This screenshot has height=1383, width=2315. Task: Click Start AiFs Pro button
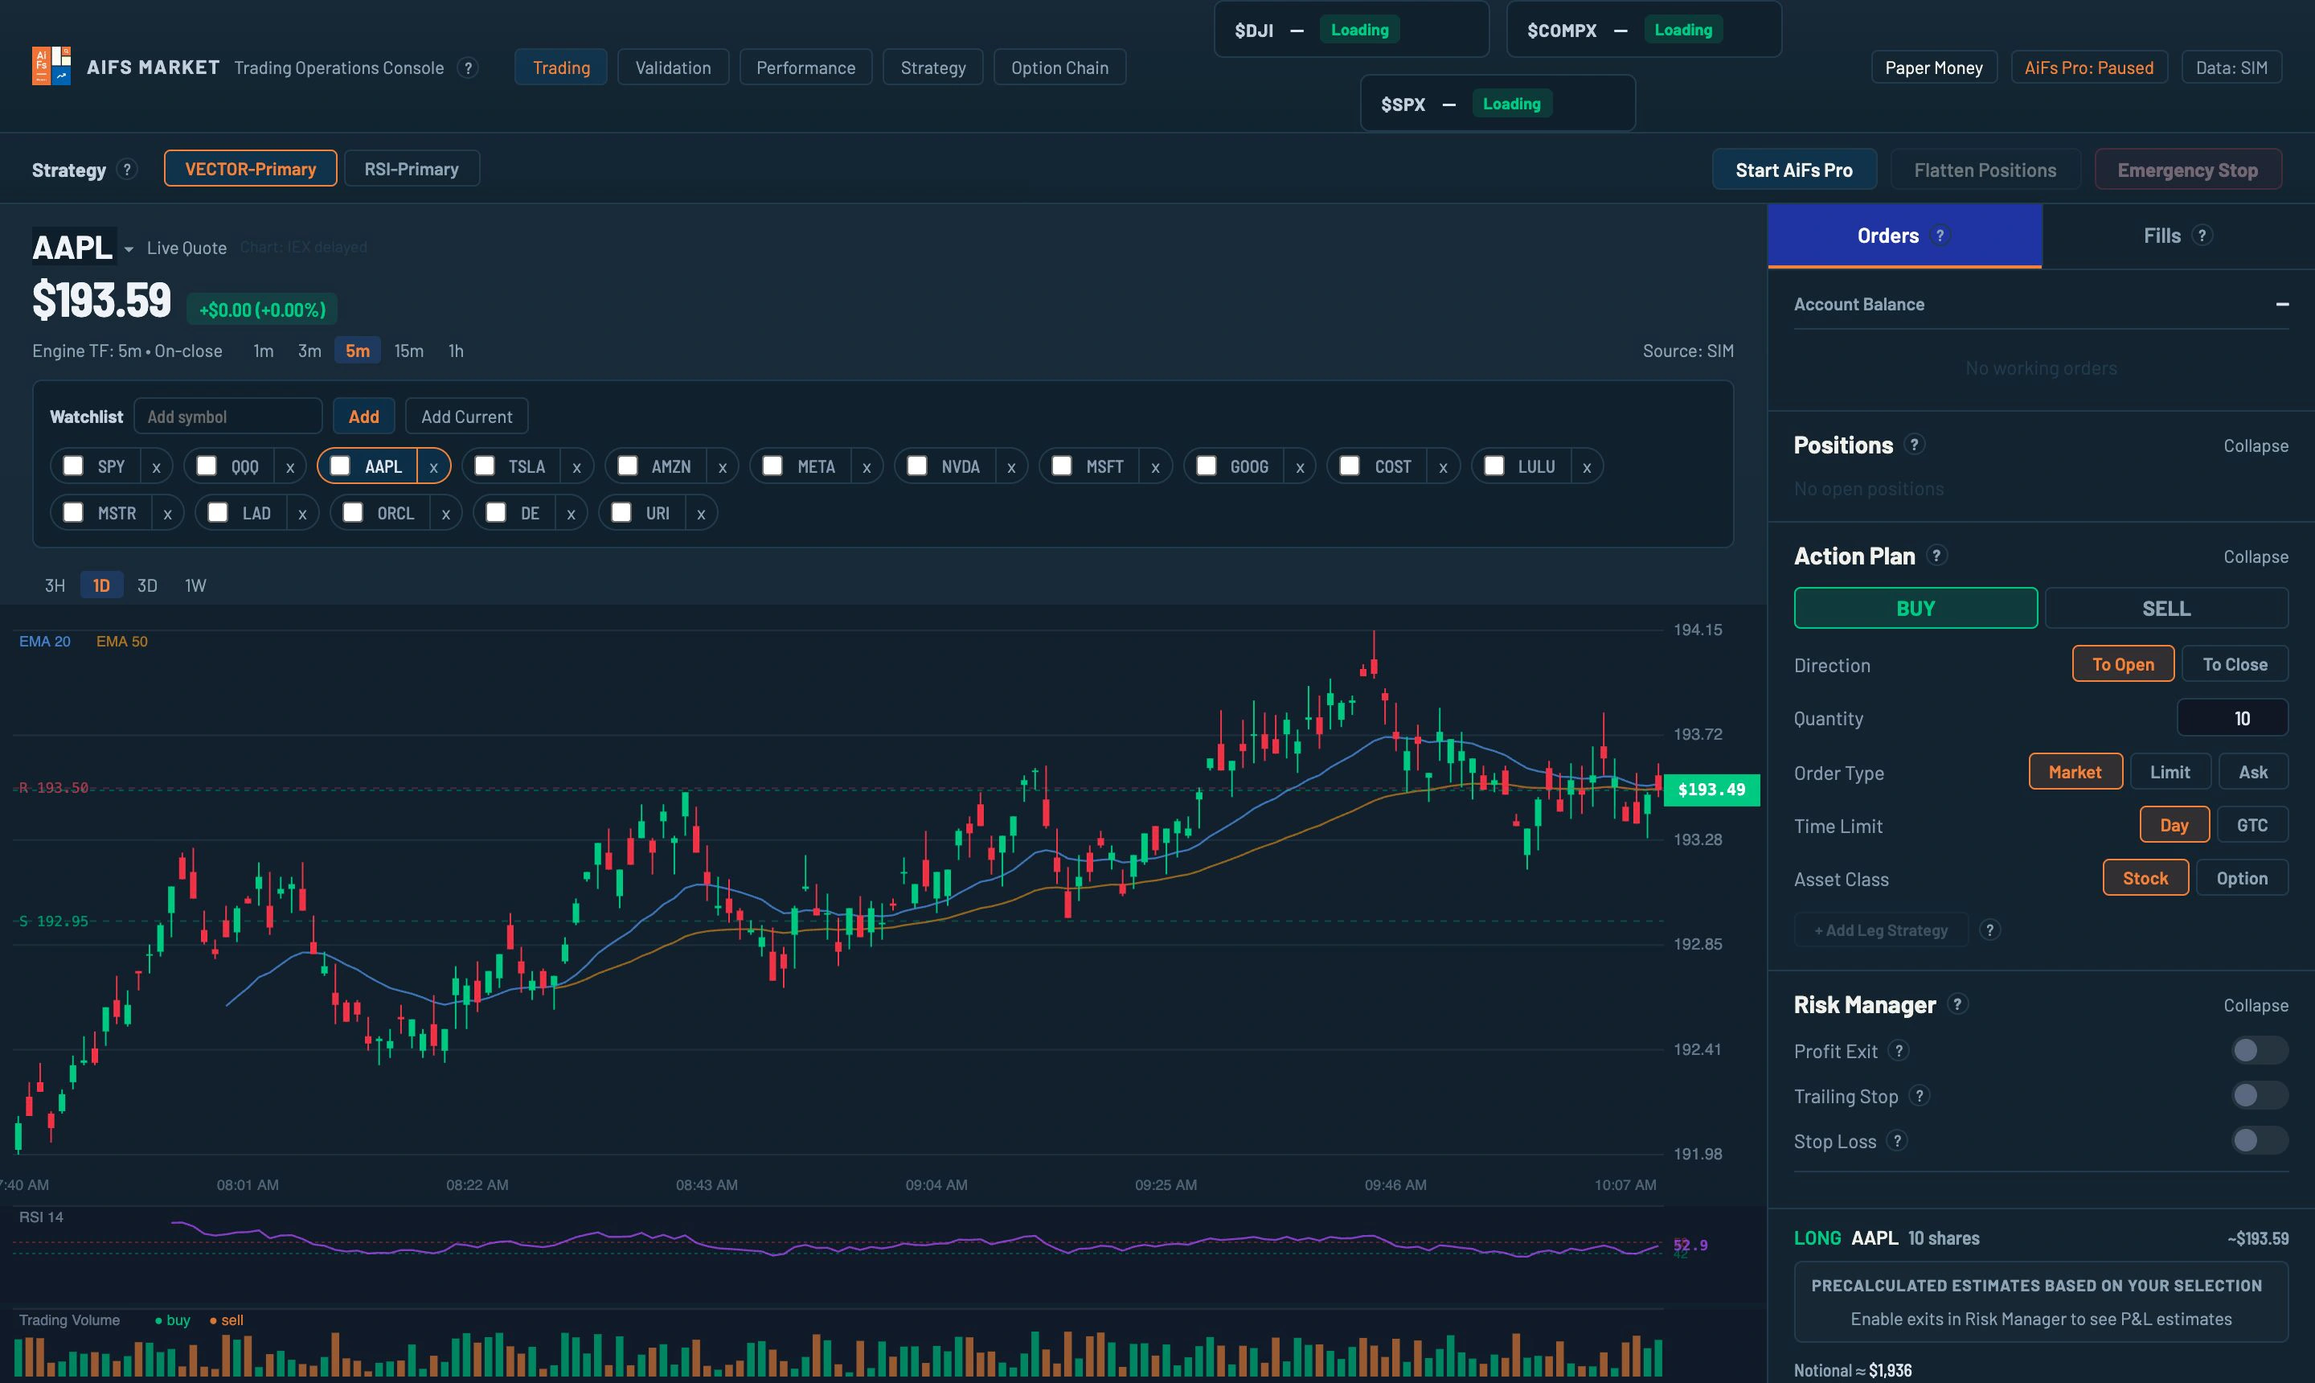[x=1793, y=170]
